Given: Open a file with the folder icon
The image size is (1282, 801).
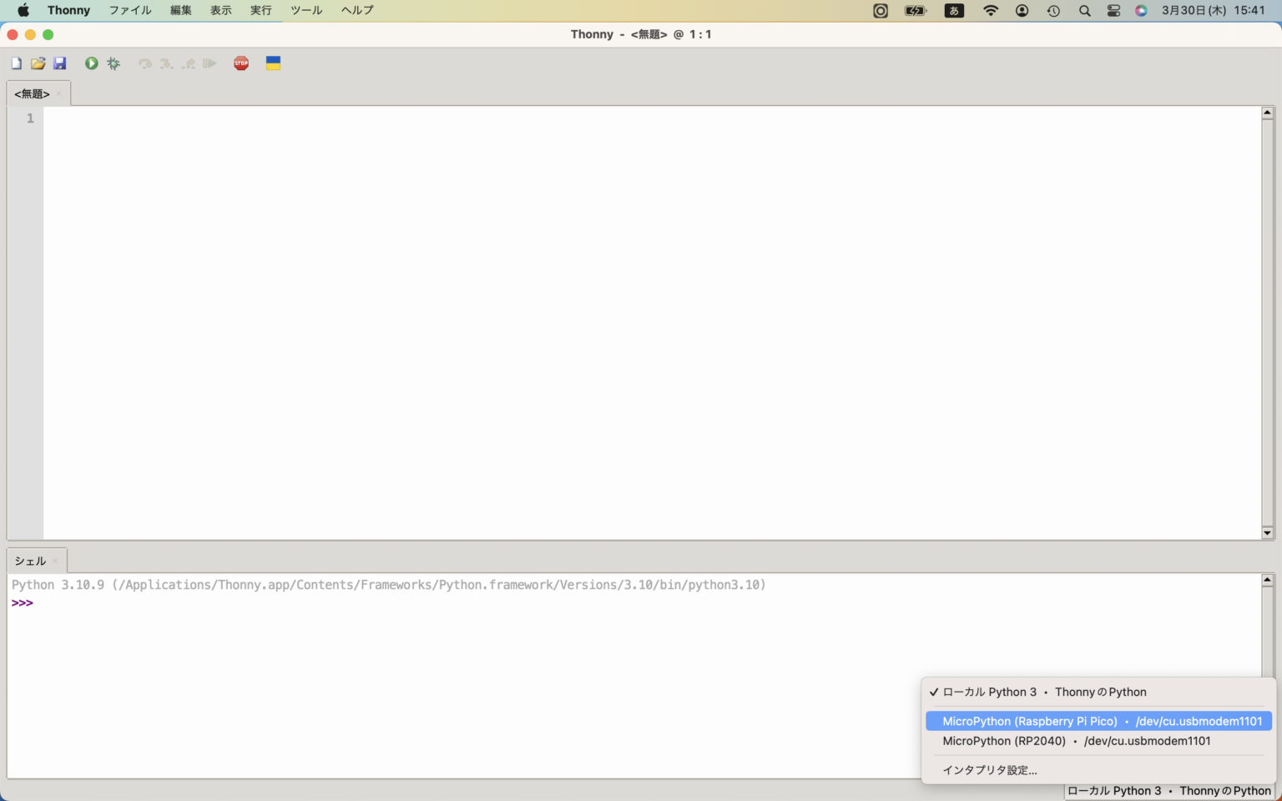Looking at the screenshot, I should [38, 63].
